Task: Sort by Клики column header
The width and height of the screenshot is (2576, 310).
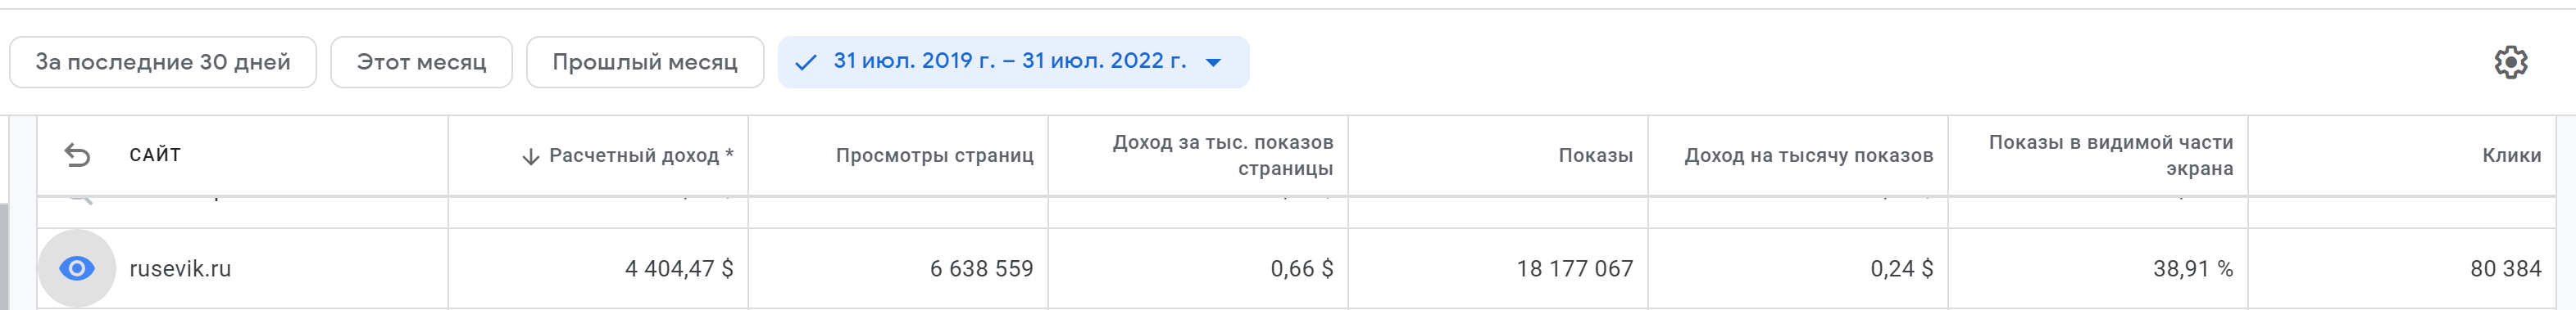Action: [x=2511, y=155]
